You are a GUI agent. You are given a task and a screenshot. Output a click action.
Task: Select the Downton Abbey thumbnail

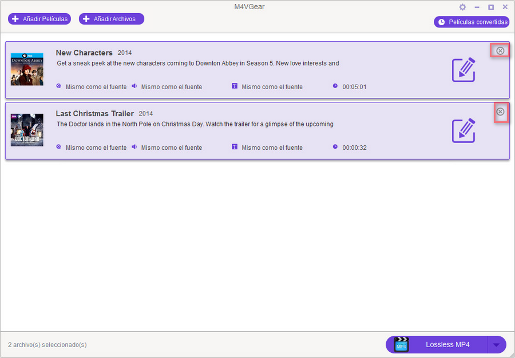(27, 69)
